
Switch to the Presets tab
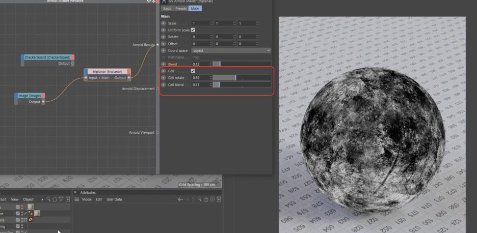pos(181,9)
